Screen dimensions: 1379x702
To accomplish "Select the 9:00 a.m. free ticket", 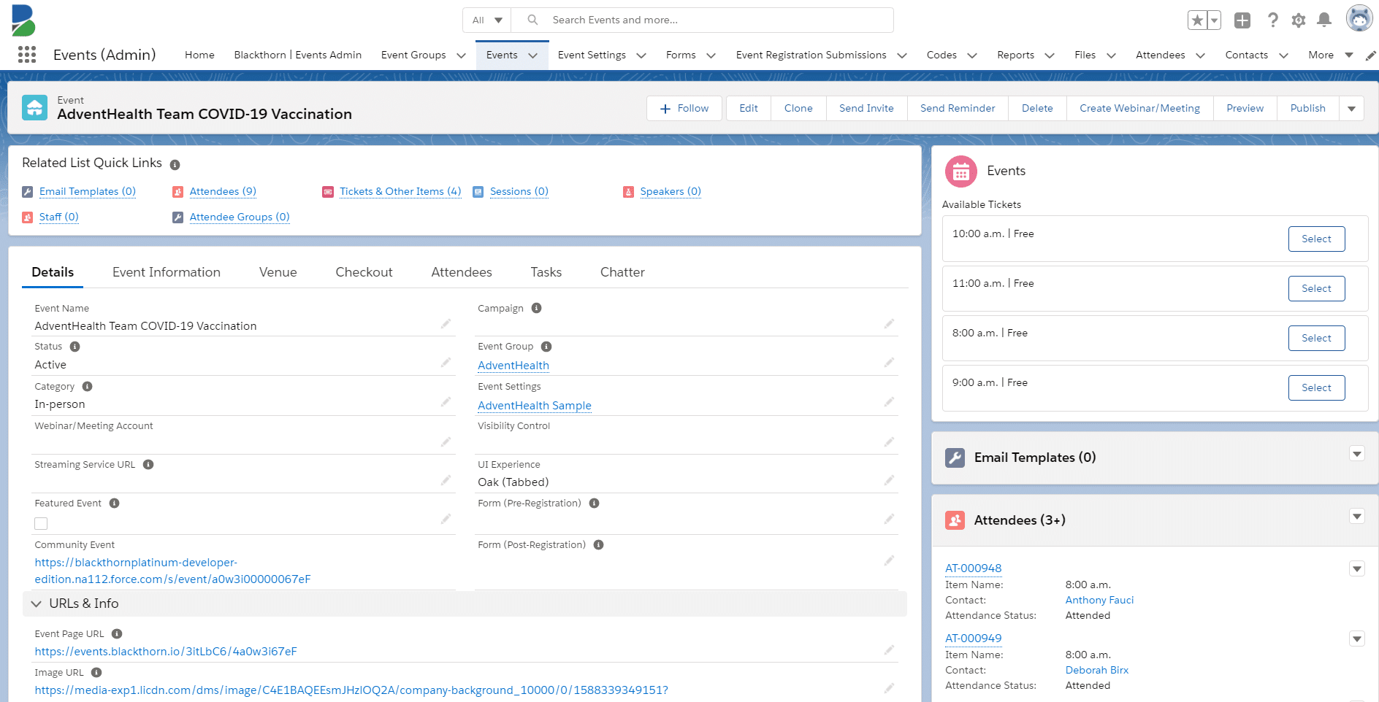I will tap(1316, 388).
